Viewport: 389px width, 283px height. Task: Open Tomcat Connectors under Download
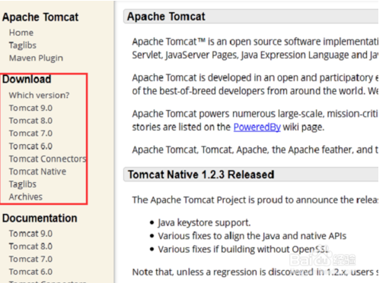[x=48, y=159]
